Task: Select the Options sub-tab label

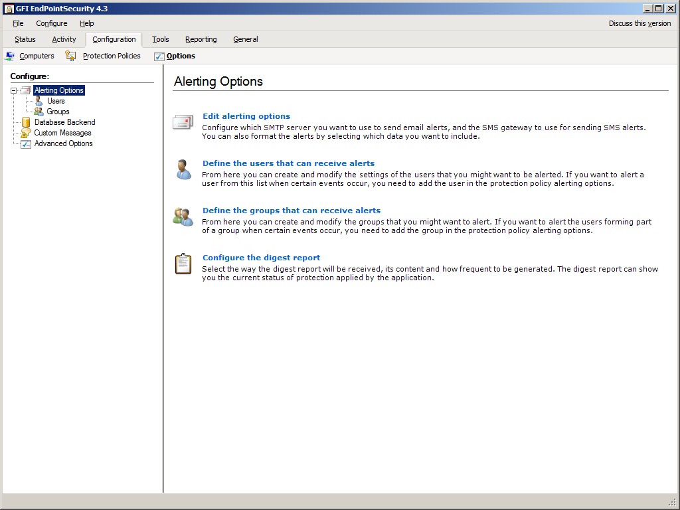Action: coord(181,56)
